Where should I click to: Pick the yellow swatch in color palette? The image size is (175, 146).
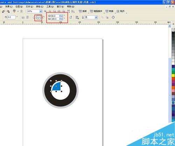[x=173, y=75]
